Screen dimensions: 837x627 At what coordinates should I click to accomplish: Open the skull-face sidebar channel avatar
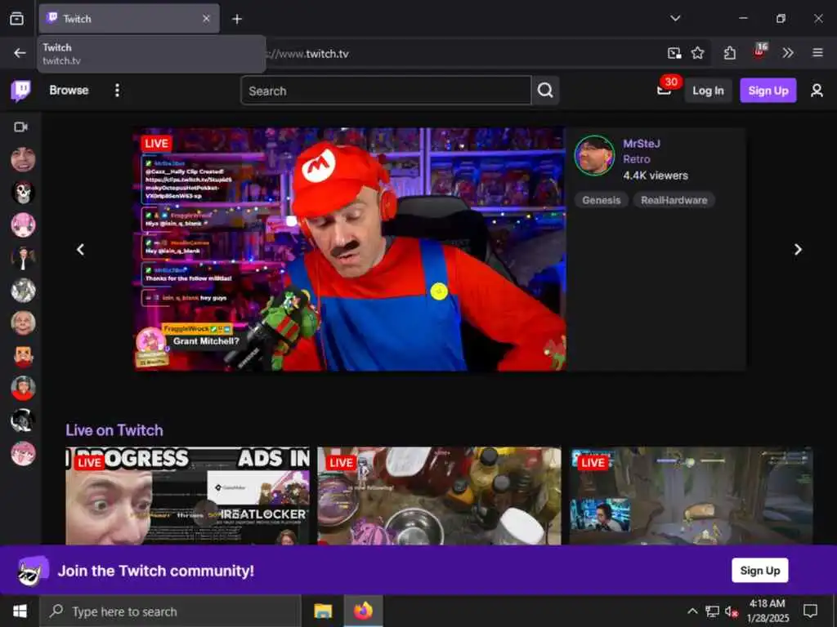click(x=23, y=193)
